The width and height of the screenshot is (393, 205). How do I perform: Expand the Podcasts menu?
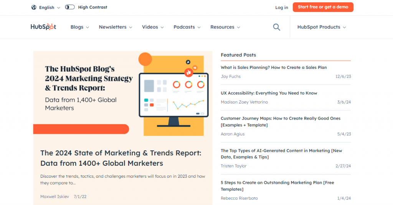[187, 27]
